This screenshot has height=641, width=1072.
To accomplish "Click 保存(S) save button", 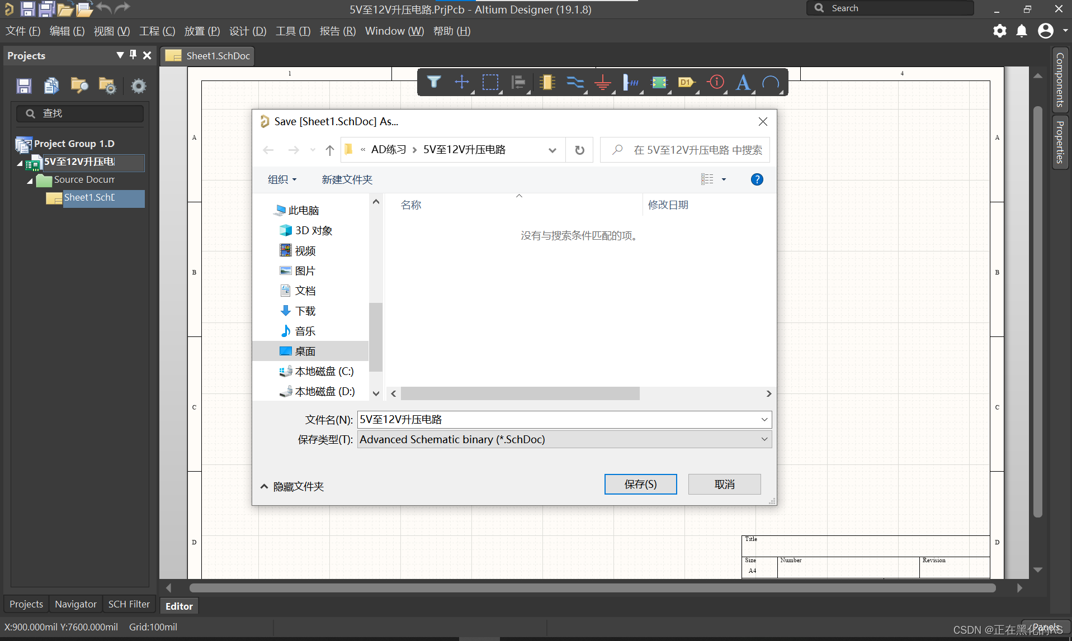I will (x=640, y=485).
